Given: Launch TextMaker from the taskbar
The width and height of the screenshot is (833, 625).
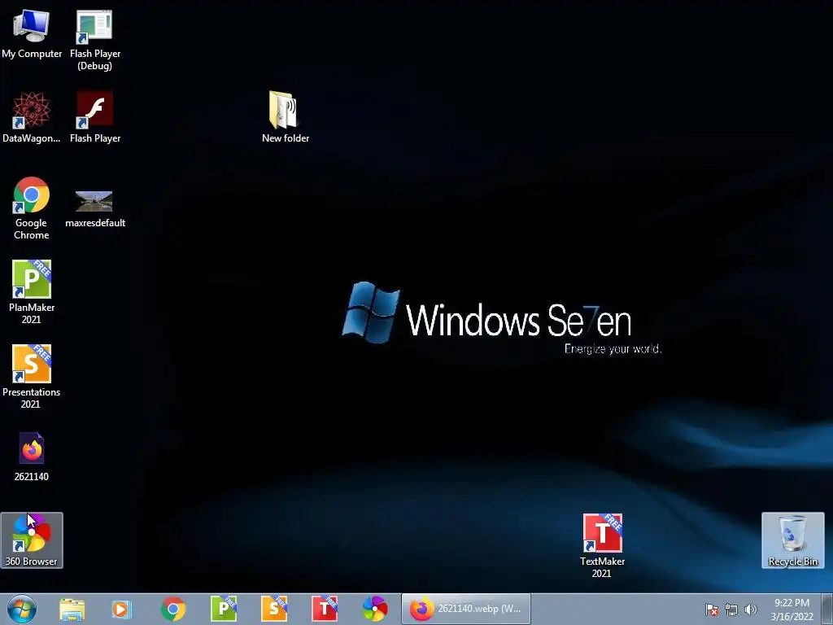Looking at the screenshot, I should click(x=325, y=609).
